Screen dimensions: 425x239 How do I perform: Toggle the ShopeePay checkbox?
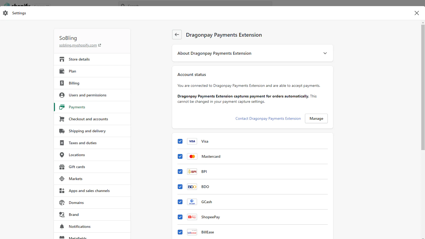click(x=180, y=217)
